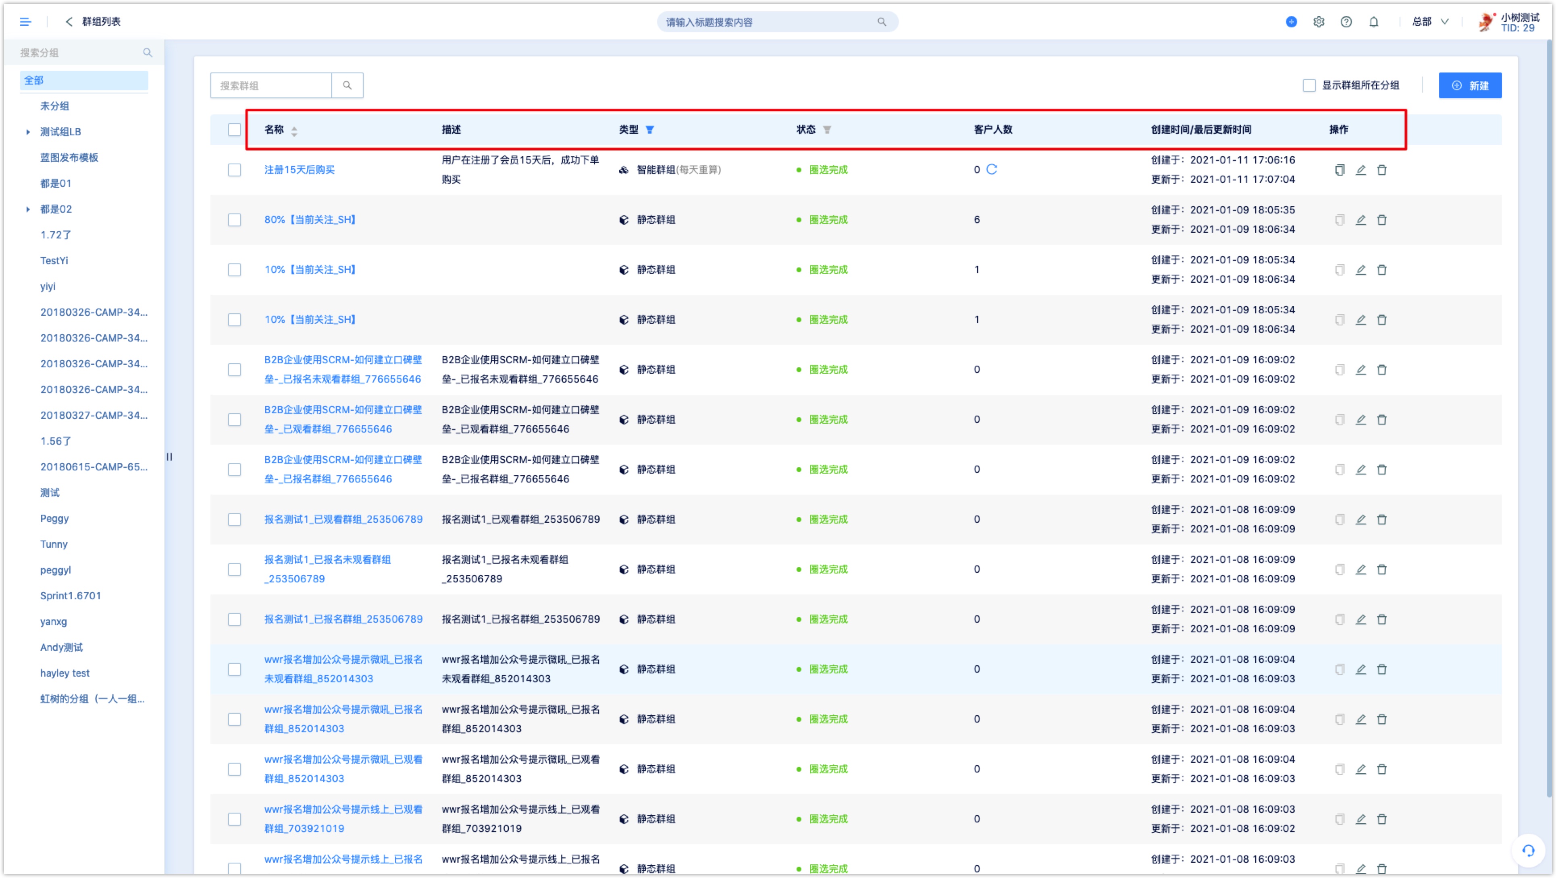
Task: Open the 总部 dropdown
Action: pyautogui.click(x=1430, y=22)
